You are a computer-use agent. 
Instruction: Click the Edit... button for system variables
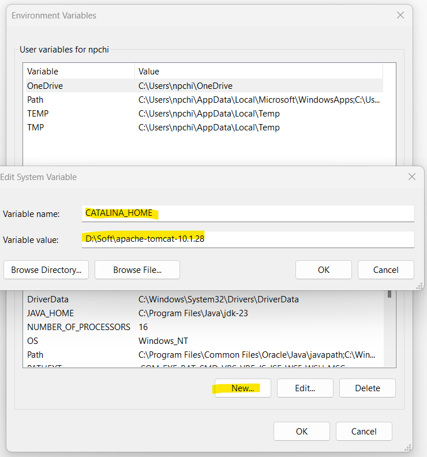(305, 388)
